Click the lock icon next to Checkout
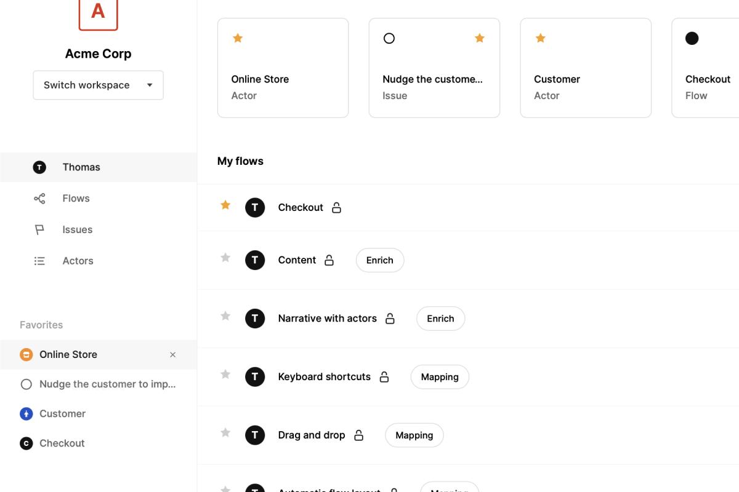 point(336,208)
